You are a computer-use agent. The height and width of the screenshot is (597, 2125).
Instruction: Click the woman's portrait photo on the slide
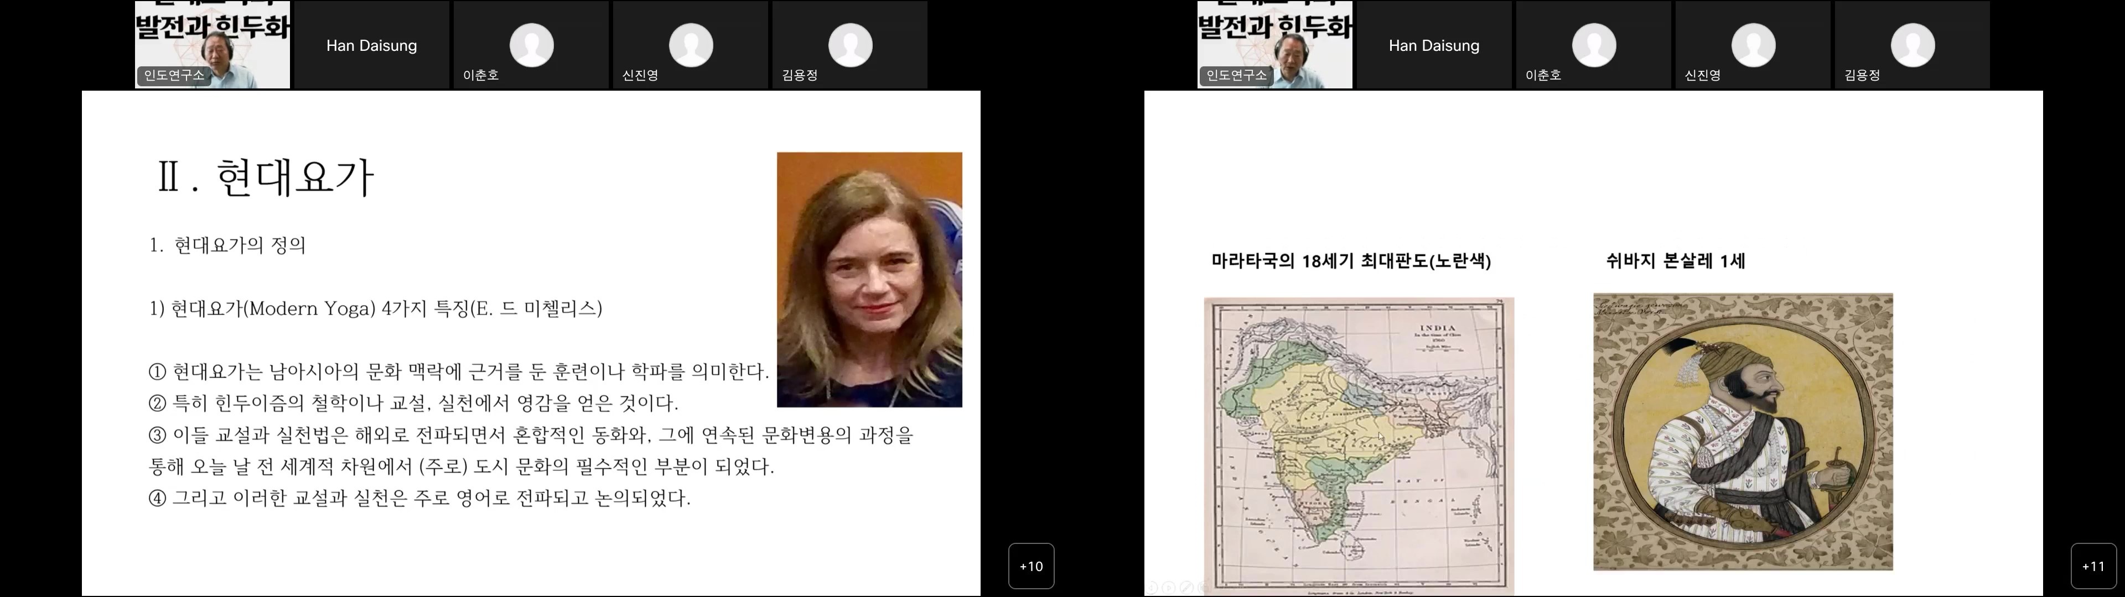pos(869,280)
